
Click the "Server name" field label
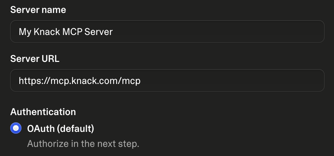pyautogui.click(x=38, y=10)
